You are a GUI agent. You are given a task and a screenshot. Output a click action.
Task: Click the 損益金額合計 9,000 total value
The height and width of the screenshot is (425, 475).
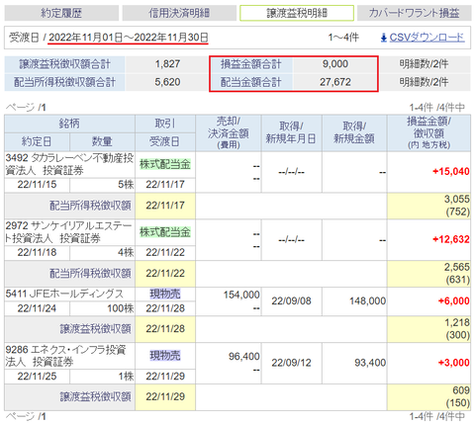click(x=335, y=64)
